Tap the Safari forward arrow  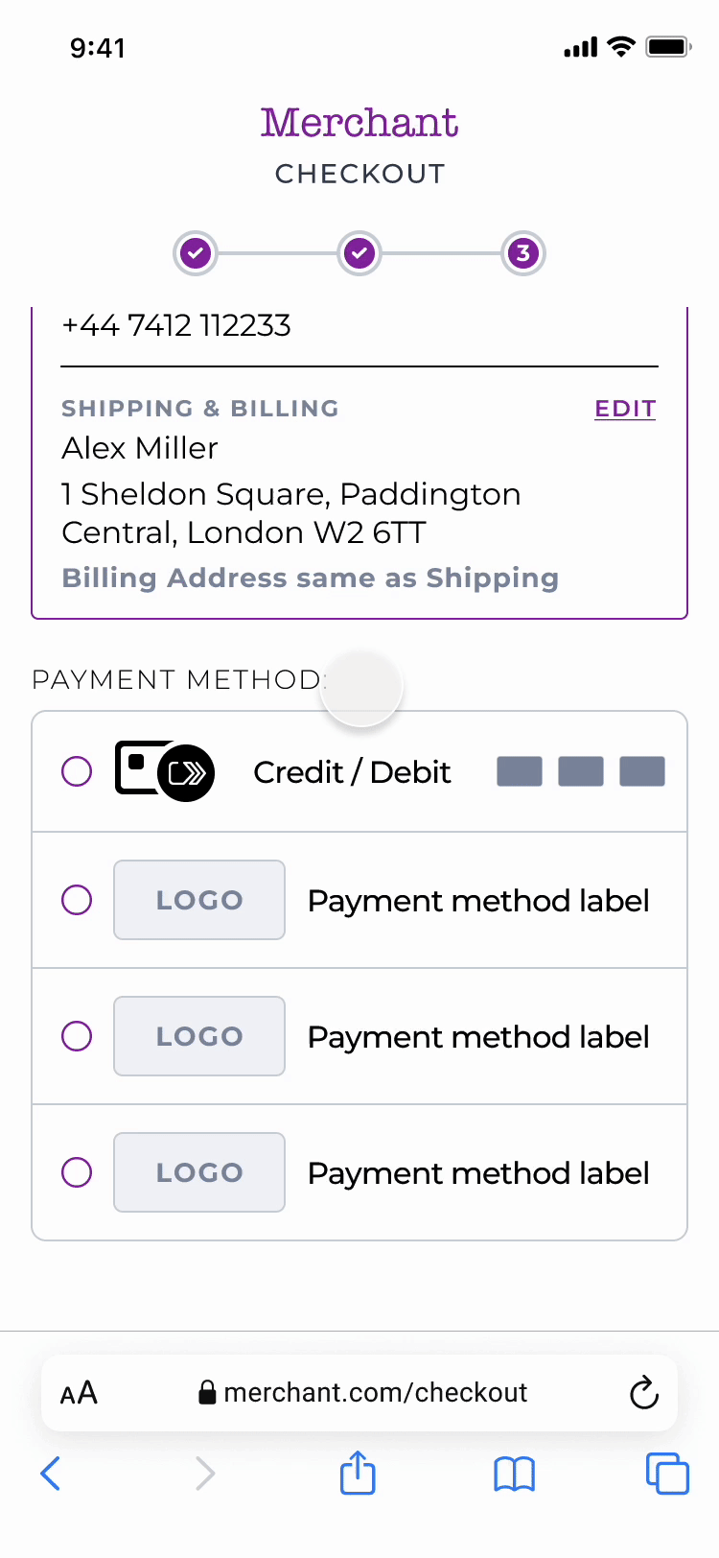pyautogui.click(x=205, y=1473)
